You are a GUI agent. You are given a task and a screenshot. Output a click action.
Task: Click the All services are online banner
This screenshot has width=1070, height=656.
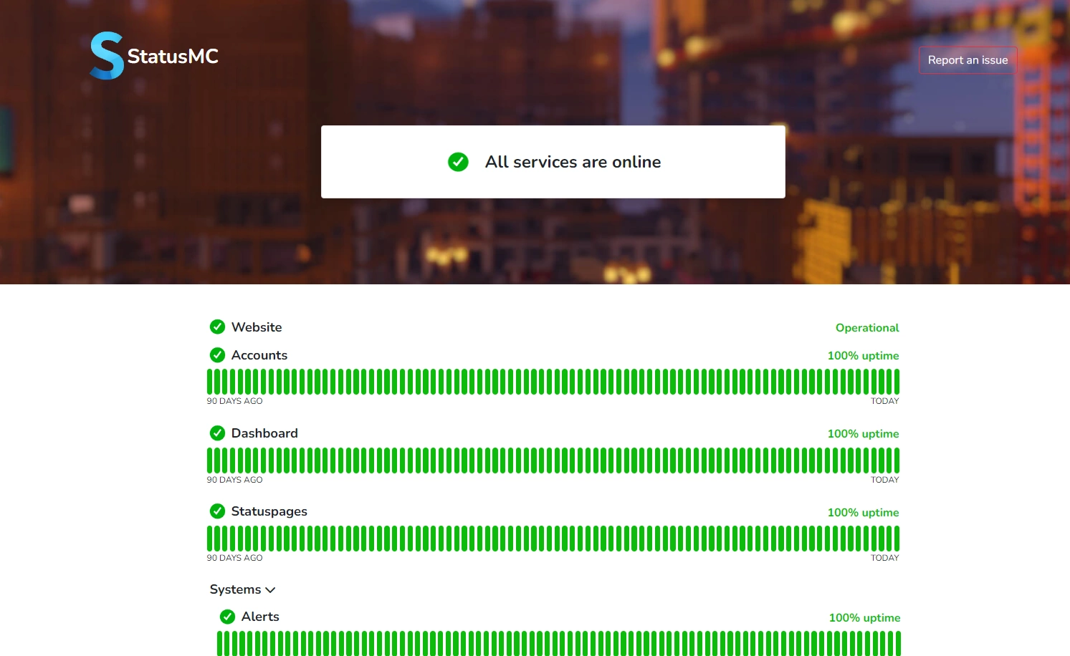click(553, 162)
